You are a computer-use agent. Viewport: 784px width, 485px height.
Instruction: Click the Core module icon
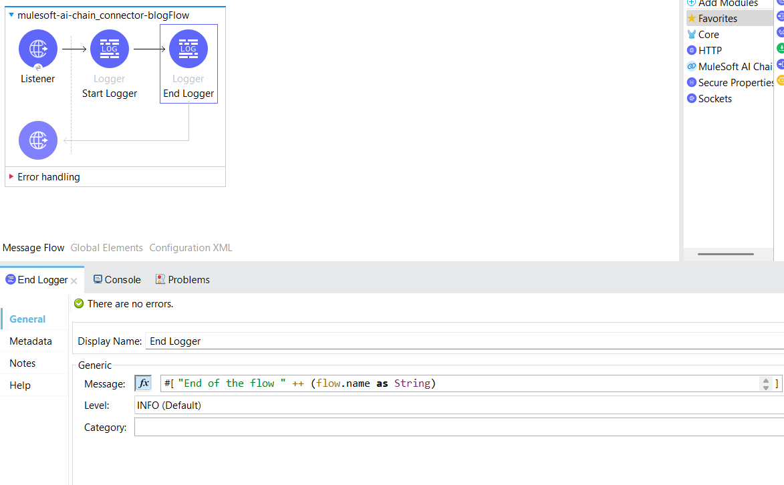692,35
